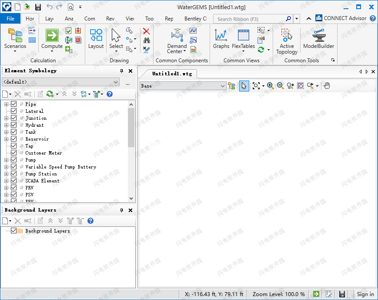Switch to the Tools ribbon tab
Image resolution: width=378 pixels, height=300 pixels.
coord(149,19)
